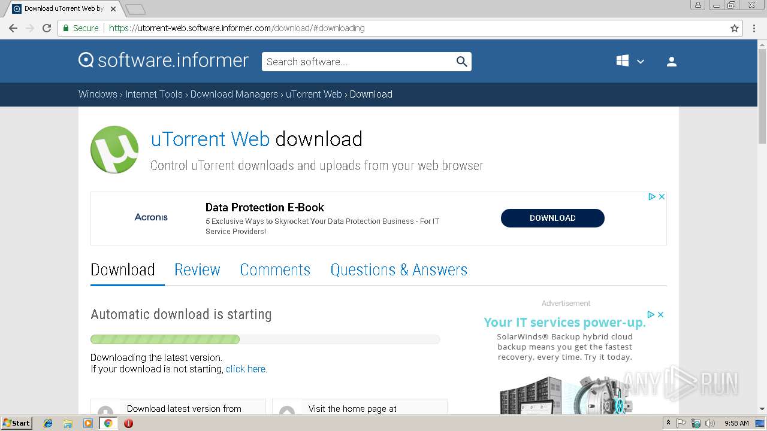The image size is (767, 431).
Task: Click the red Opera taskbar icon
Action: click(128, 423)
